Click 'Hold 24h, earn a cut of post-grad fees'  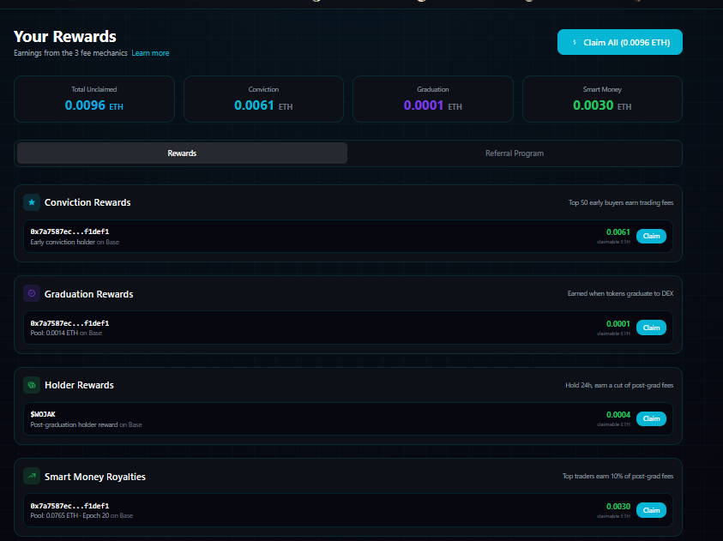tap(619, 385)
